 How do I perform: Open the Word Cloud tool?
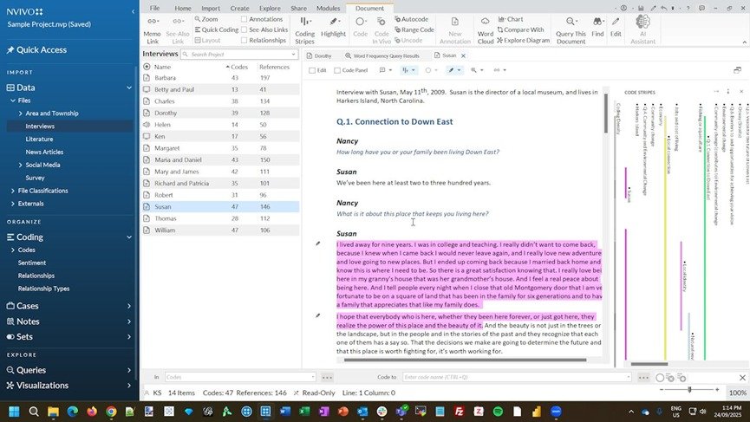[485, 29]
